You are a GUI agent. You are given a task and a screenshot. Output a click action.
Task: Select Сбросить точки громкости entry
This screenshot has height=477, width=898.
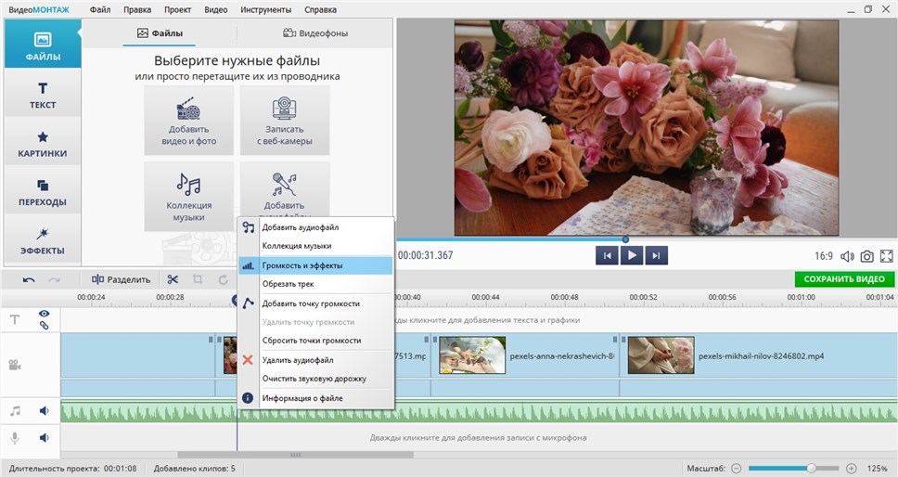(x=315, y=341)
